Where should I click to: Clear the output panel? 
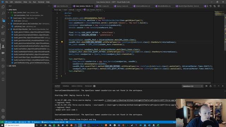[x=206, y=86]
